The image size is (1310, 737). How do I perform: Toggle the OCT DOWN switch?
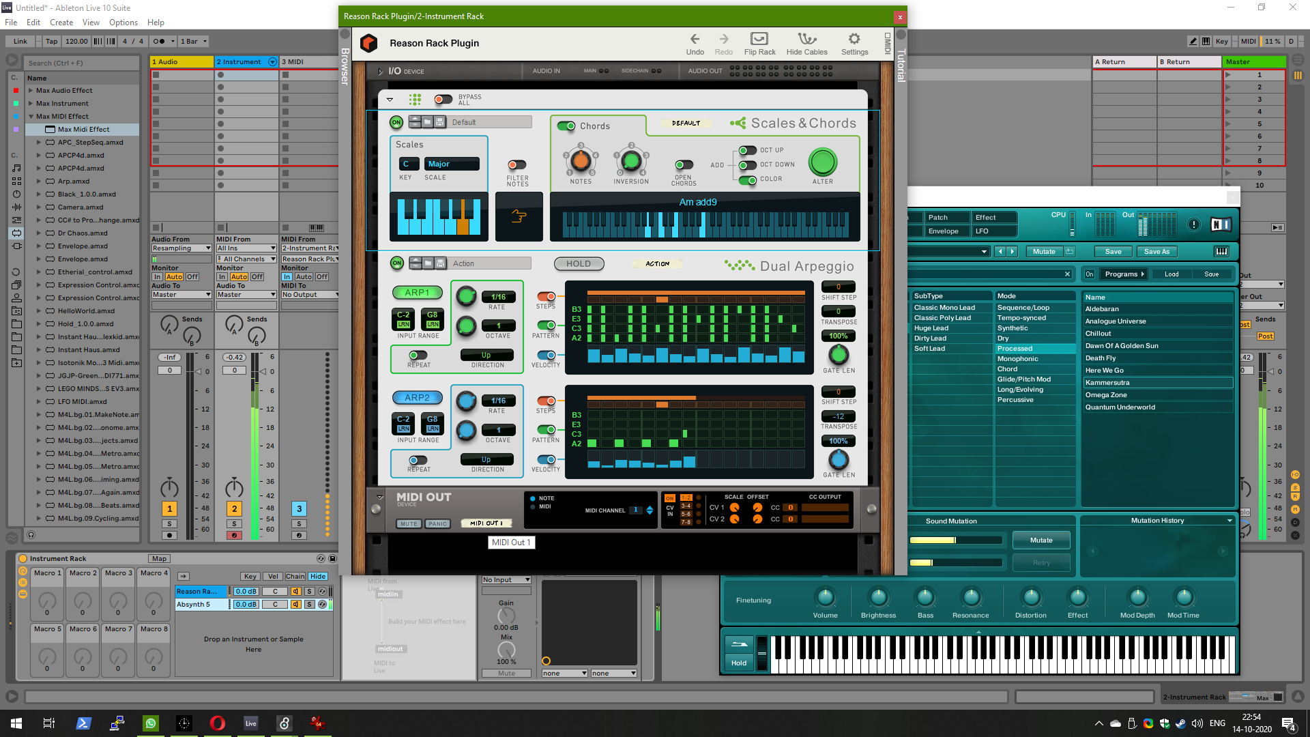748,164
